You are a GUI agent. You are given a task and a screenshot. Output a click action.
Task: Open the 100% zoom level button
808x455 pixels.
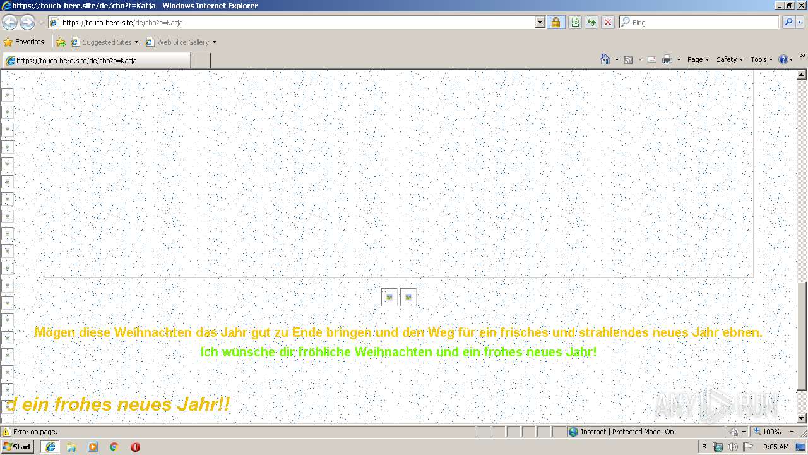click(x=768, y=432)
